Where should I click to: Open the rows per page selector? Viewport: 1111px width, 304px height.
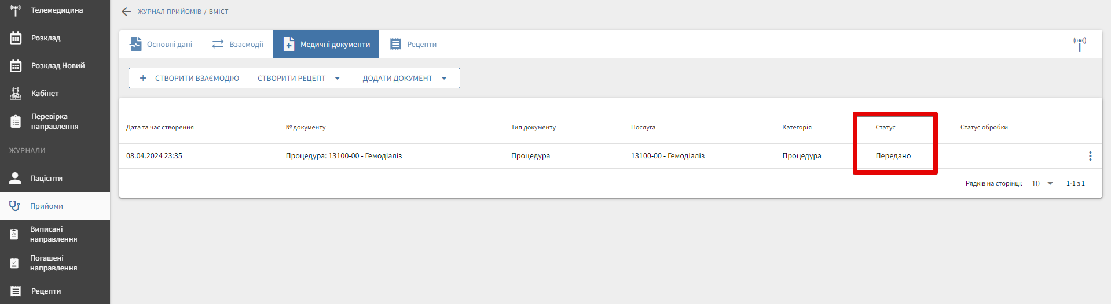pyautogui.click(x=1042, y=184)
